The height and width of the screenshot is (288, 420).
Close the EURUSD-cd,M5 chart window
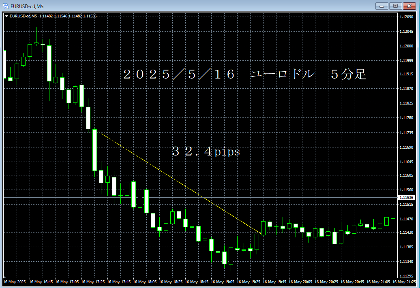(x=409, y=6)
